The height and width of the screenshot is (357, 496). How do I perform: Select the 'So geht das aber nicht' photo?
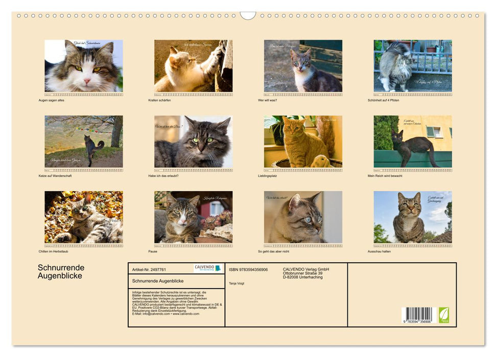tap(303, 217)
